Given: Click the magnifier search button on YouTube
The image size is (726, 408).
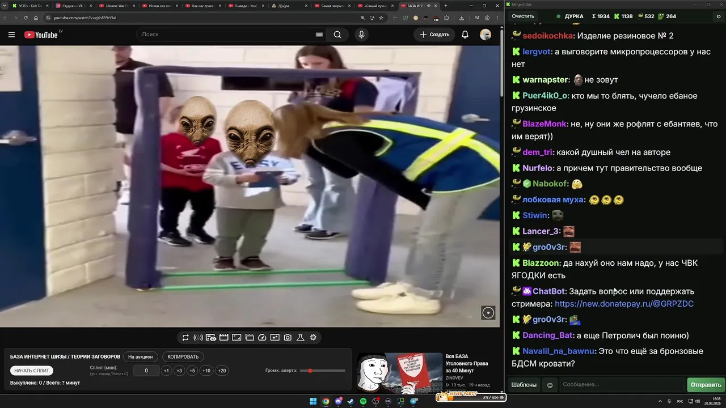Looking at the screenshot, I should (337, 35).
